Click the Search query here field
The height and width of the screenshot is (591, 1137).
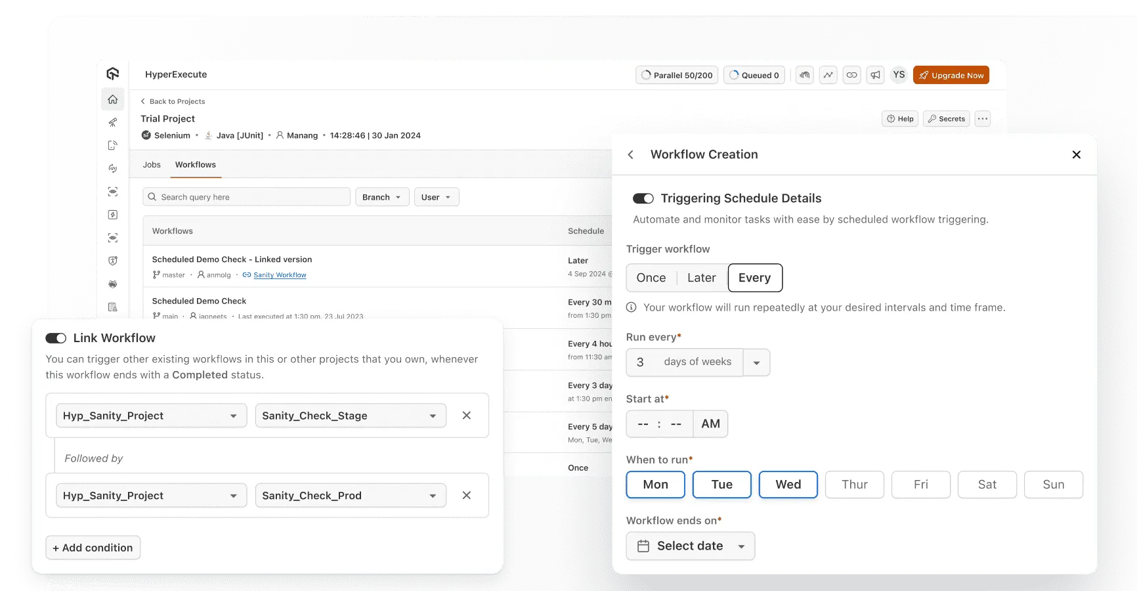[247, 197]
